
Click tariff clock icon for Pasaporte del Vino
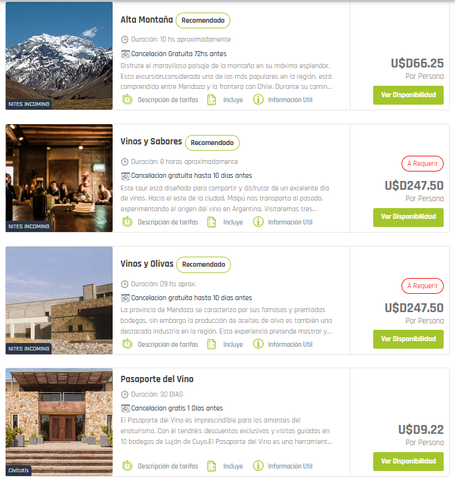127,466
